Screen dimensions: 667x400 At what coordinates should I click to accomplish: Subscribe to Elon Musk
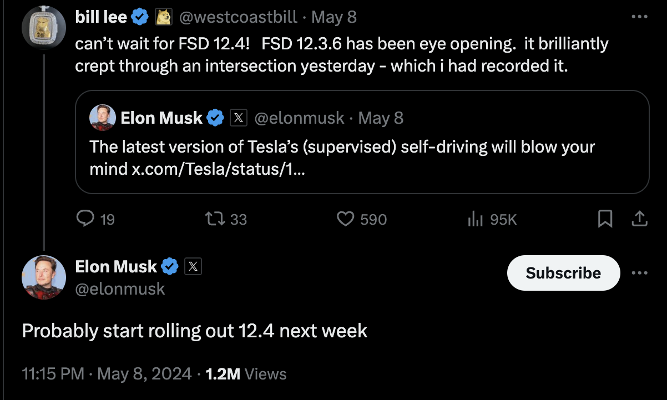tap(563, 273)
